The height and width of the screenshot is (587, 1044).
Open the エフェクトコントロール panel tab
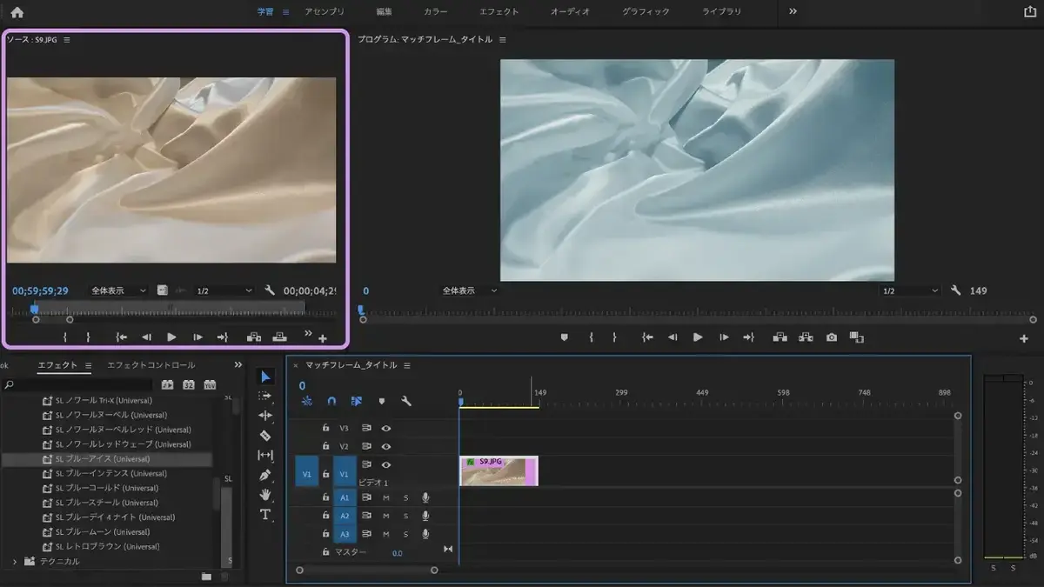click(151, 365)
